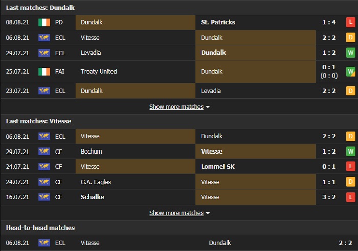The height and width of the screenshot is (251, 358).
Task: Click red L badge for Schalke vs Vitesse
Action: [x=350, y=197]
